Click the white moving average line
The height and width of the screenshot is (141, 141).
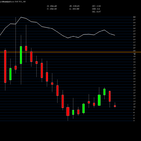pos(57,32)
